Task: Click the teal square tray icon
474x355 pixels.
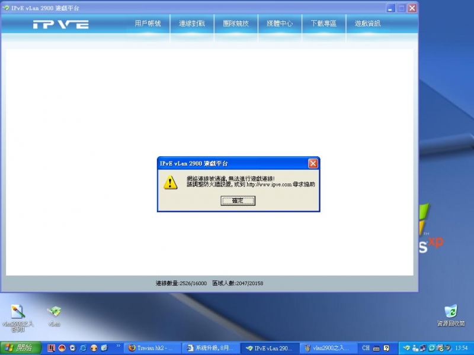Action: (432, 348)
